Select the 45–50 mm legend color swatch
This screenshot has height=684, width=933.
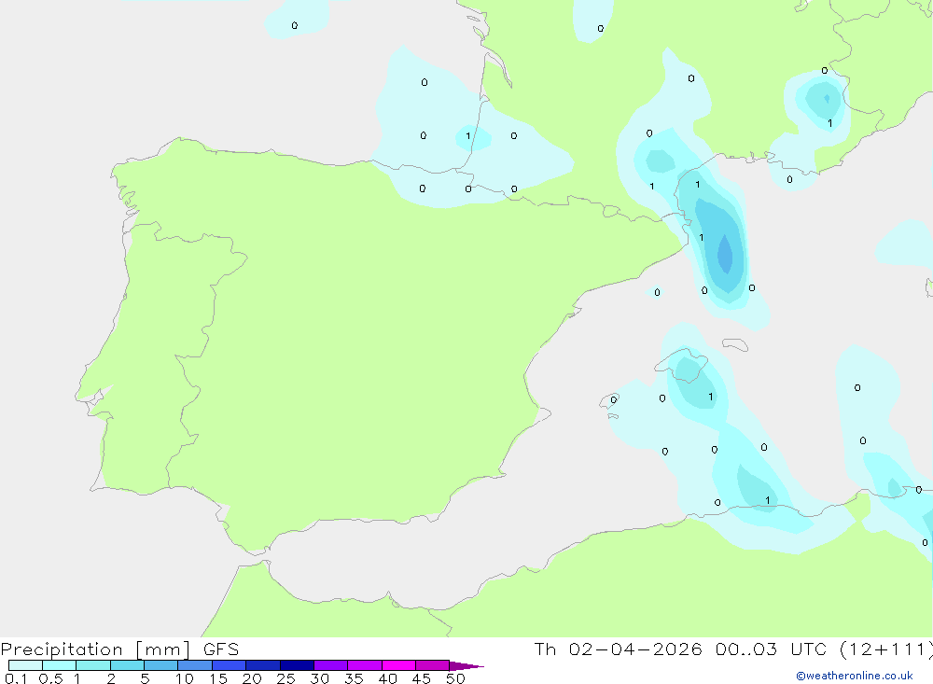coord(432,665)
